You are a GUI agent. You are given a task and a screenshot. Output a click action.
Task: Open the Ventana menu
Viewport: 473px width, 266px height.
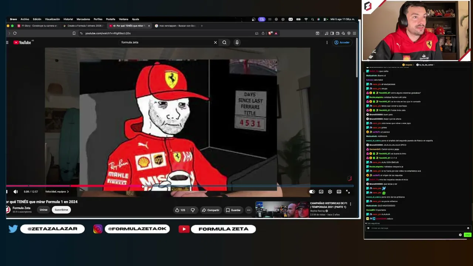[x=123, y=19]
